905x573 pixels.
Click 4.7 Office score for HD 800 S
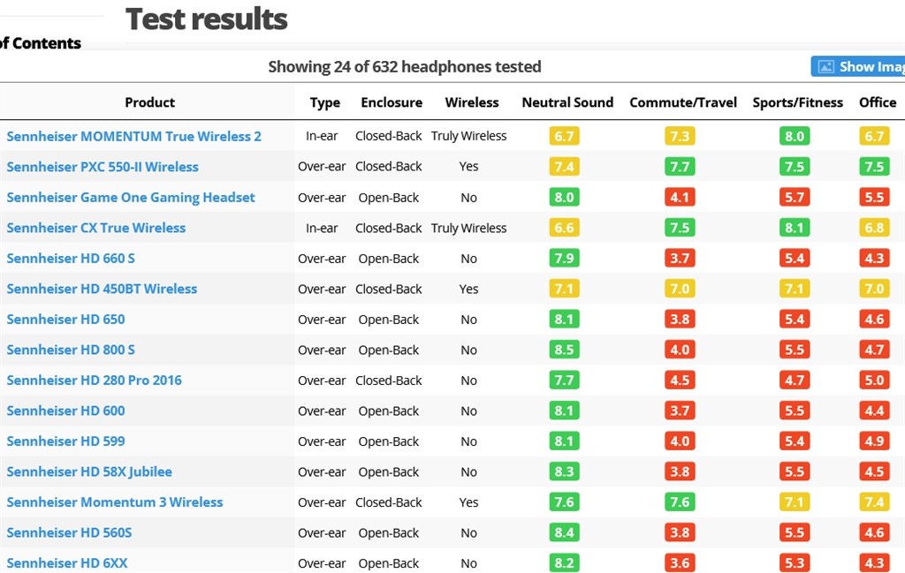(874, 350)
